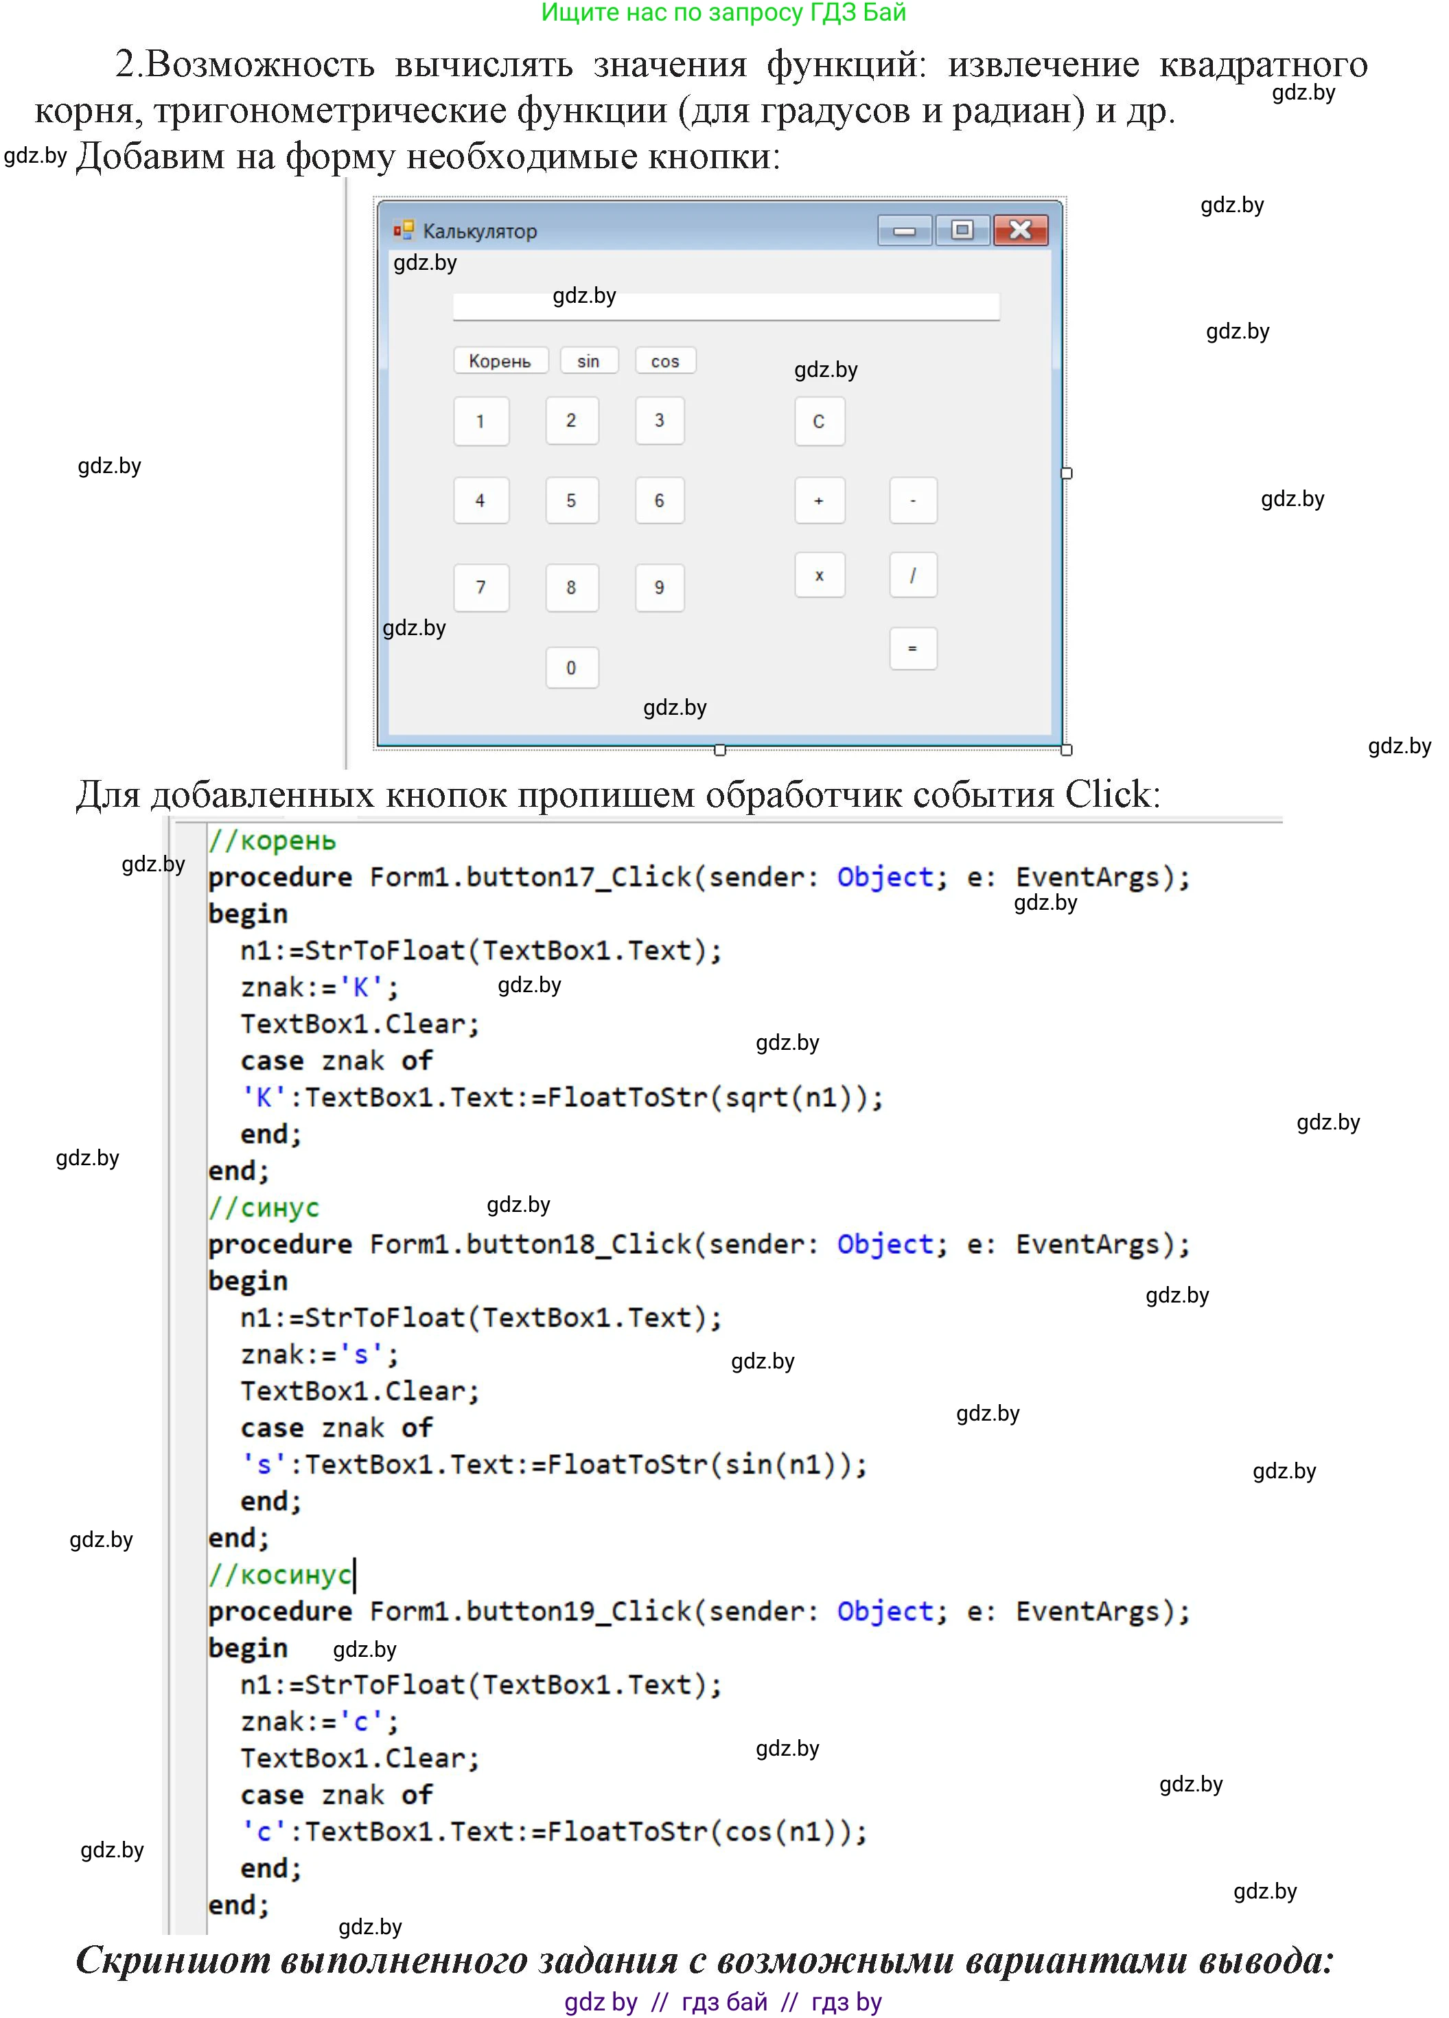Viewport: 1449px width, 2018px height.
Task: Click digit 1 on calculator
Action: coord(480,421)
